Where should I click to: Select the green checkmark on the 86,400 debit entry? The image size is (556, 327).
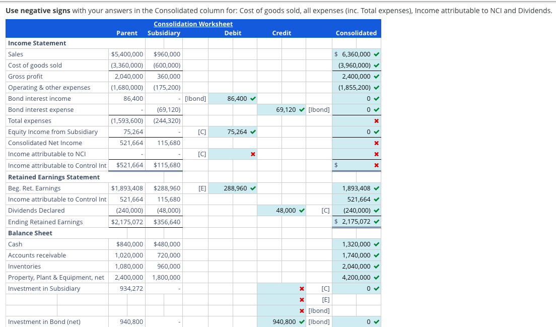(x=250, y=98)
